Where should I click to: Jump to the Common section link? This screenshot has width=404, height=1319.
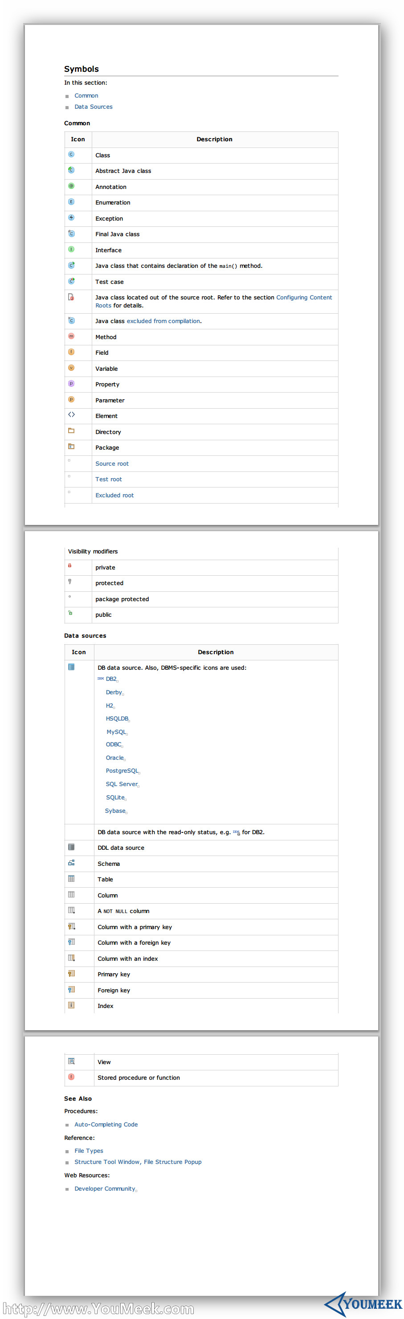point(86,96)
